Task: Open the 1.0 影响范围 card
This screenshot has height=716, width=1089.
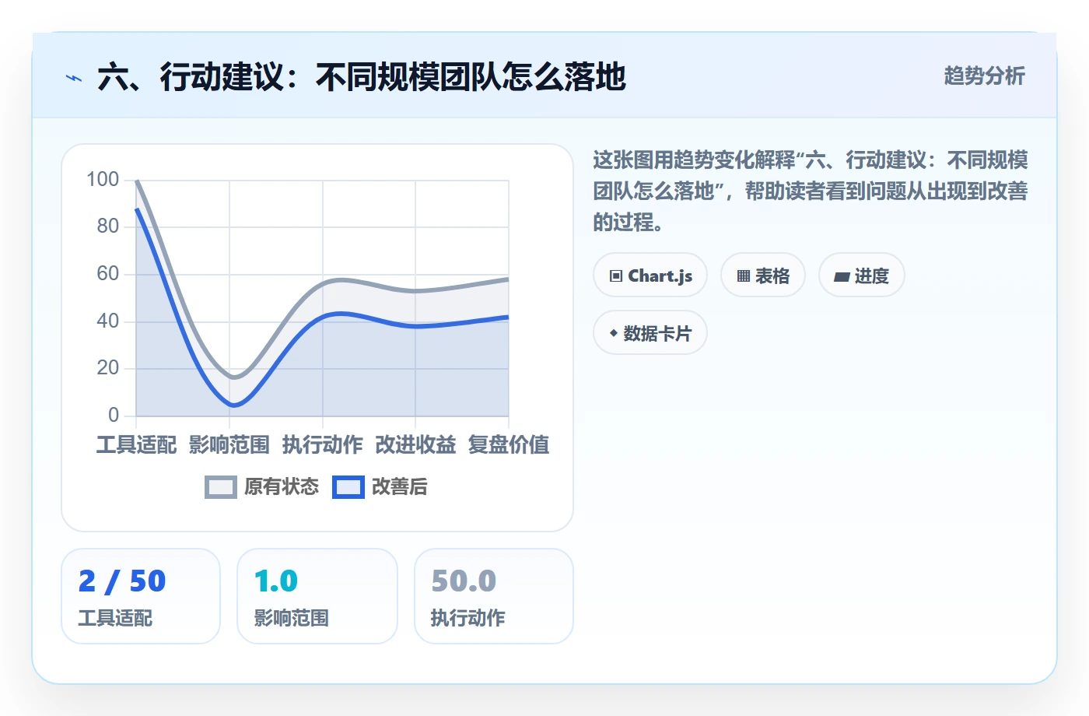Action: 317,596
